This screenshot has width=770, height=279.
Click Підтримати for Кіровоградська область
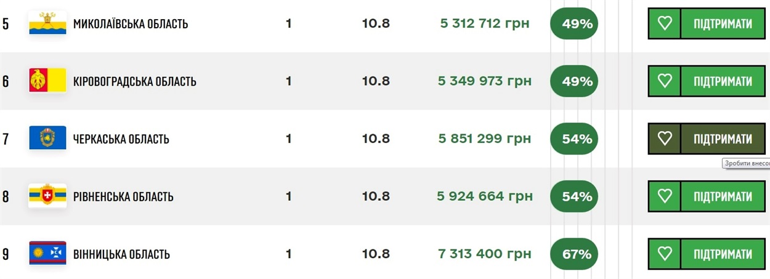click(723, 81)
